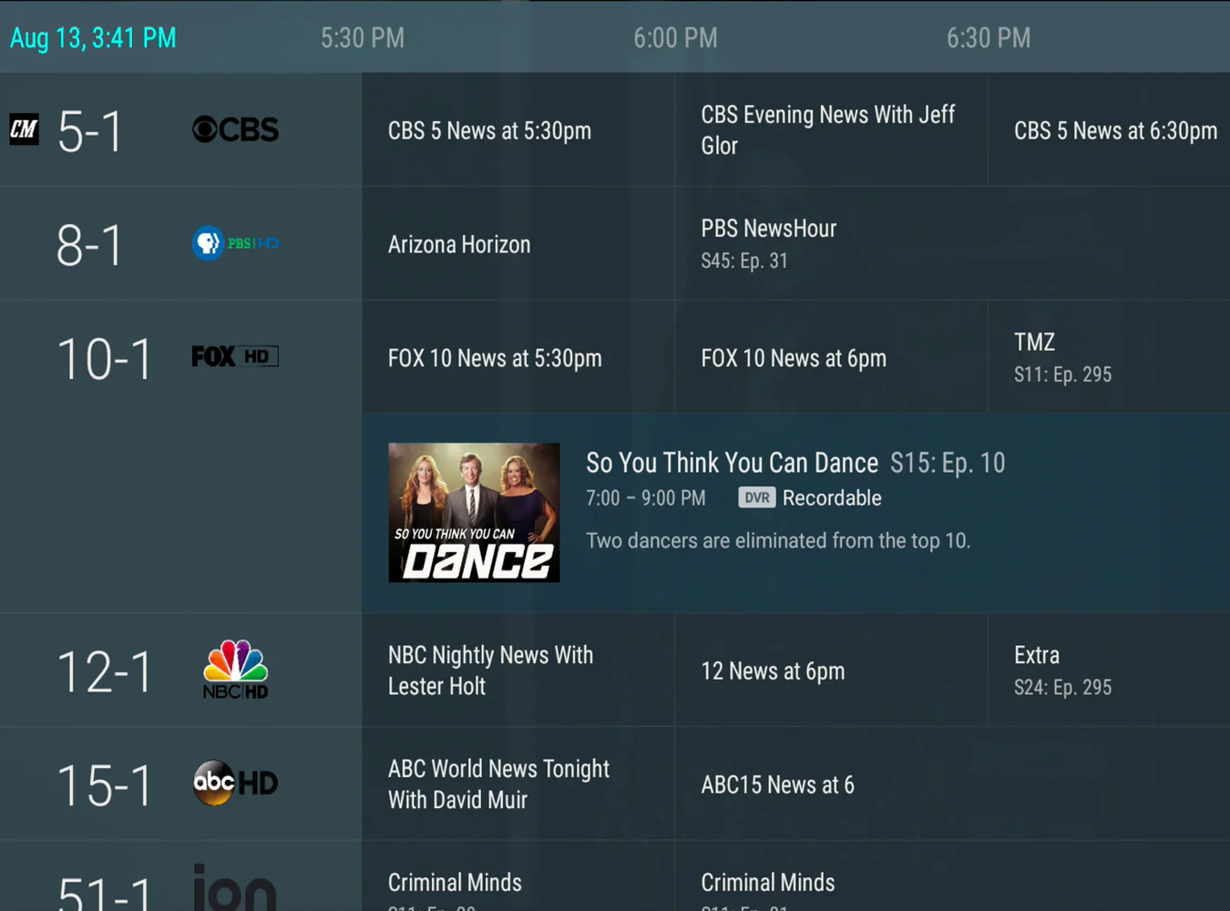
Task: Select Arizona Horizon program
Action: click(x=518, y=244)
